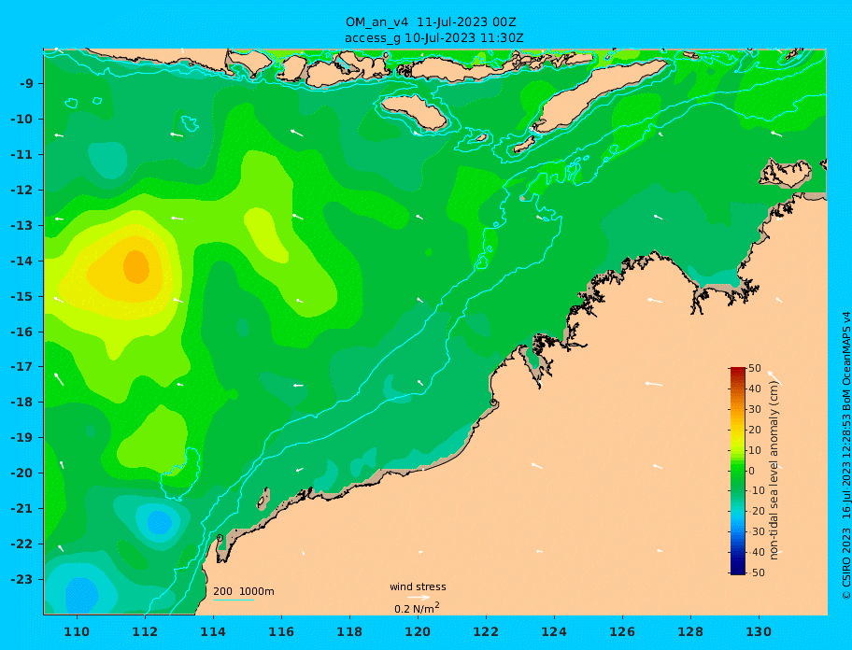The width and height of the screenshot is (852, 650).
Task: Click the color bar tick label 0
Action: click(752, 471)
